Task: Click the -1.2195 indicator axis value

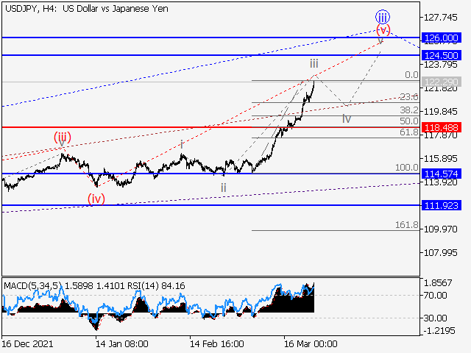Action: pos(439,331)
